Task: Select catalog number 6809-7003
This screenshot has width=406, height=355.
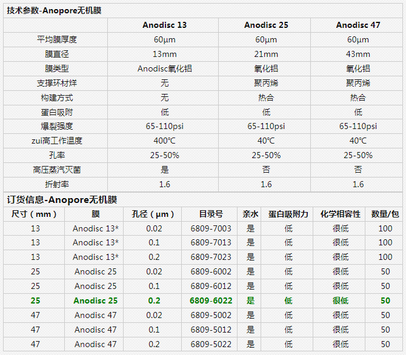Action: [x=211, y=228]
